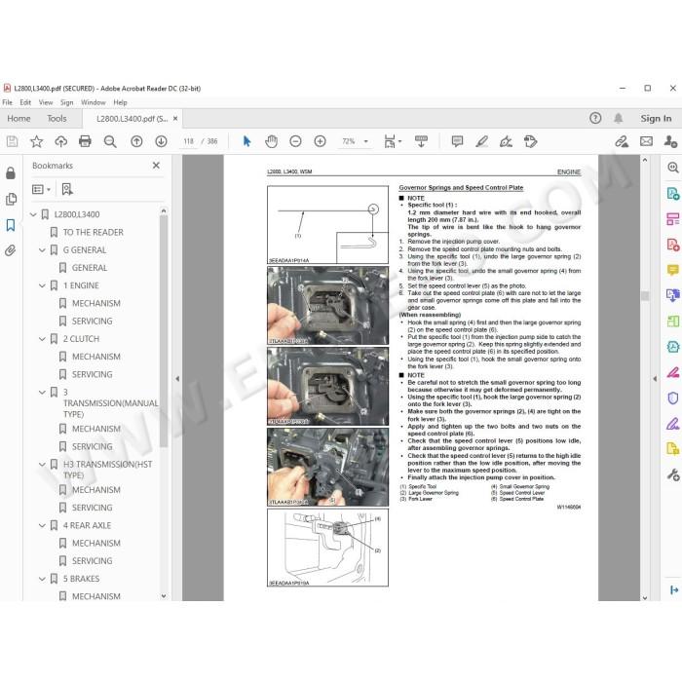Send file by email envelope icon
Image resolution: width=682 pixels, height=682 pixels.
646,141
